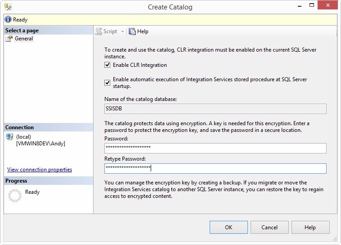Screen dimensions: 341x245
Task: Click the Help label in the toolbar
Action: click(x=143, y=31)
